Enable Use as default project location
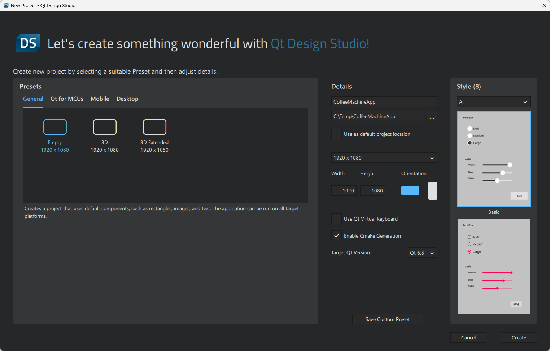Screen dimensions: 550x351 pos(336,134)
